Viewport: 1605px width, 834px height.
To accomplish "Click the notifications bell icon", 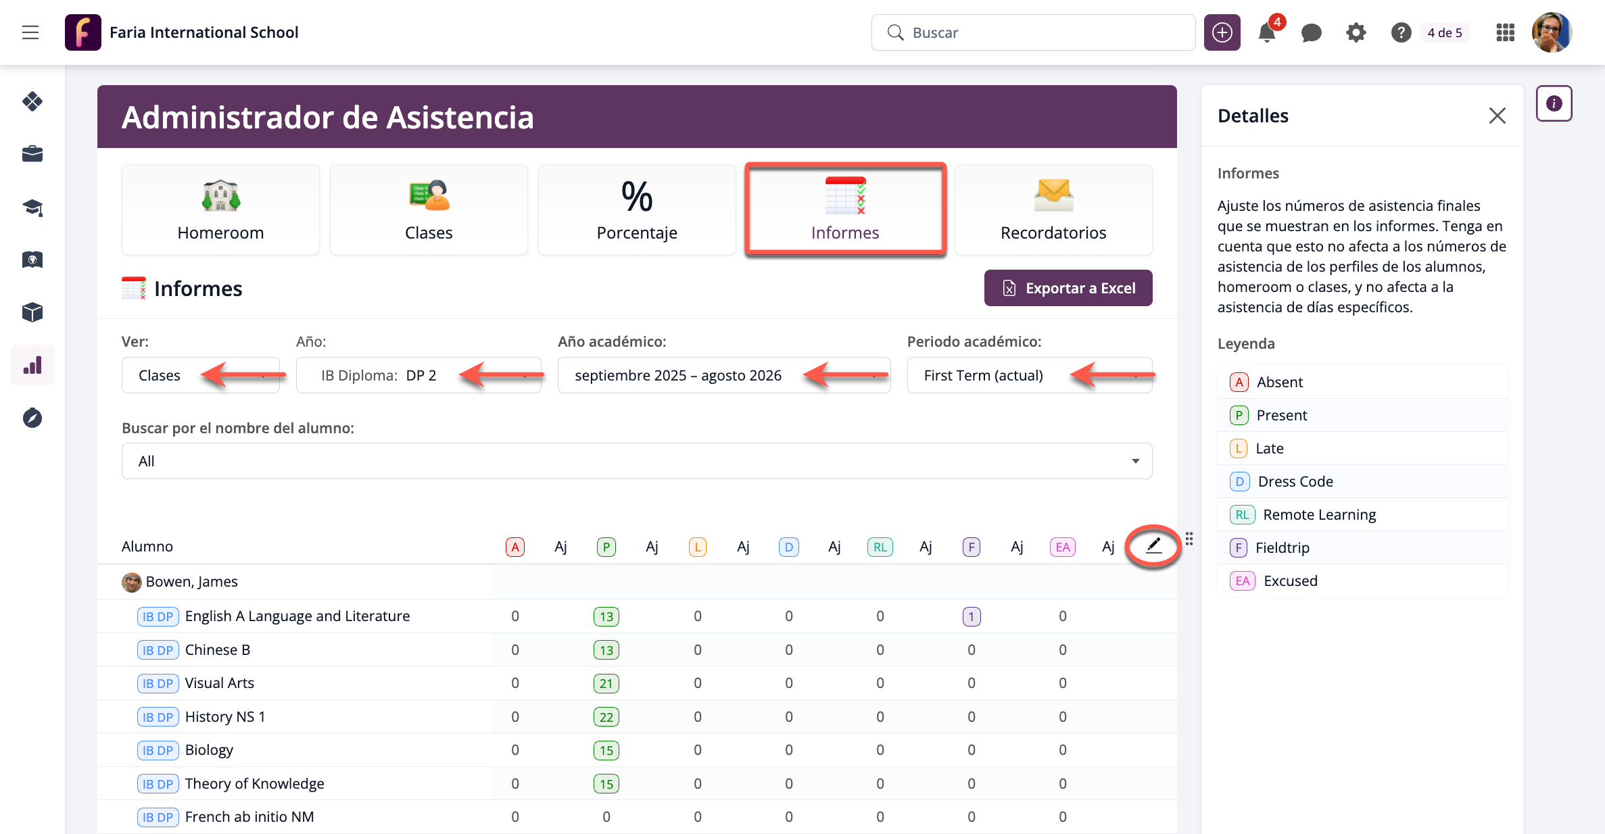I will [x=1266, y=32].
